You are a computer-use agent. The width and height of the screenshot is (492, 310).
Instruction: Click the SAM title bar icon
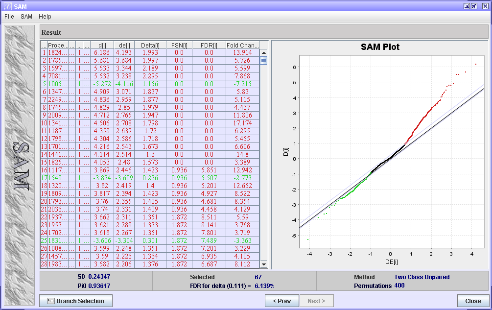click(x=7, y=6)
